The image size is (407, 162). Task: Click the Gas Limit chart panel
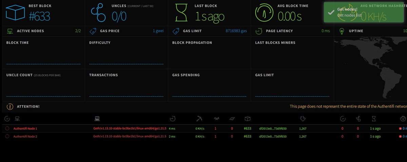tap(292, 85)
